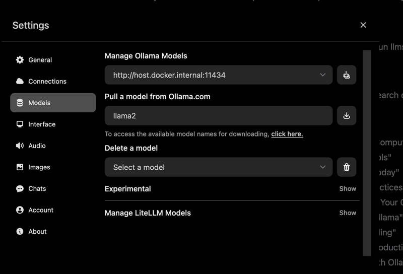Viewport: 403px width, 274px height.
Task: Go to the Images settings tab
Action: [x=39, y=167]
